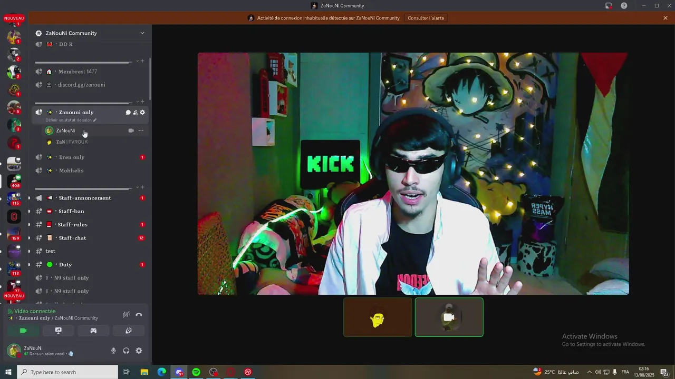Expand threads arrow beside Staff-ban
This screenshot has height=379, width=675.
pos(29,211)
